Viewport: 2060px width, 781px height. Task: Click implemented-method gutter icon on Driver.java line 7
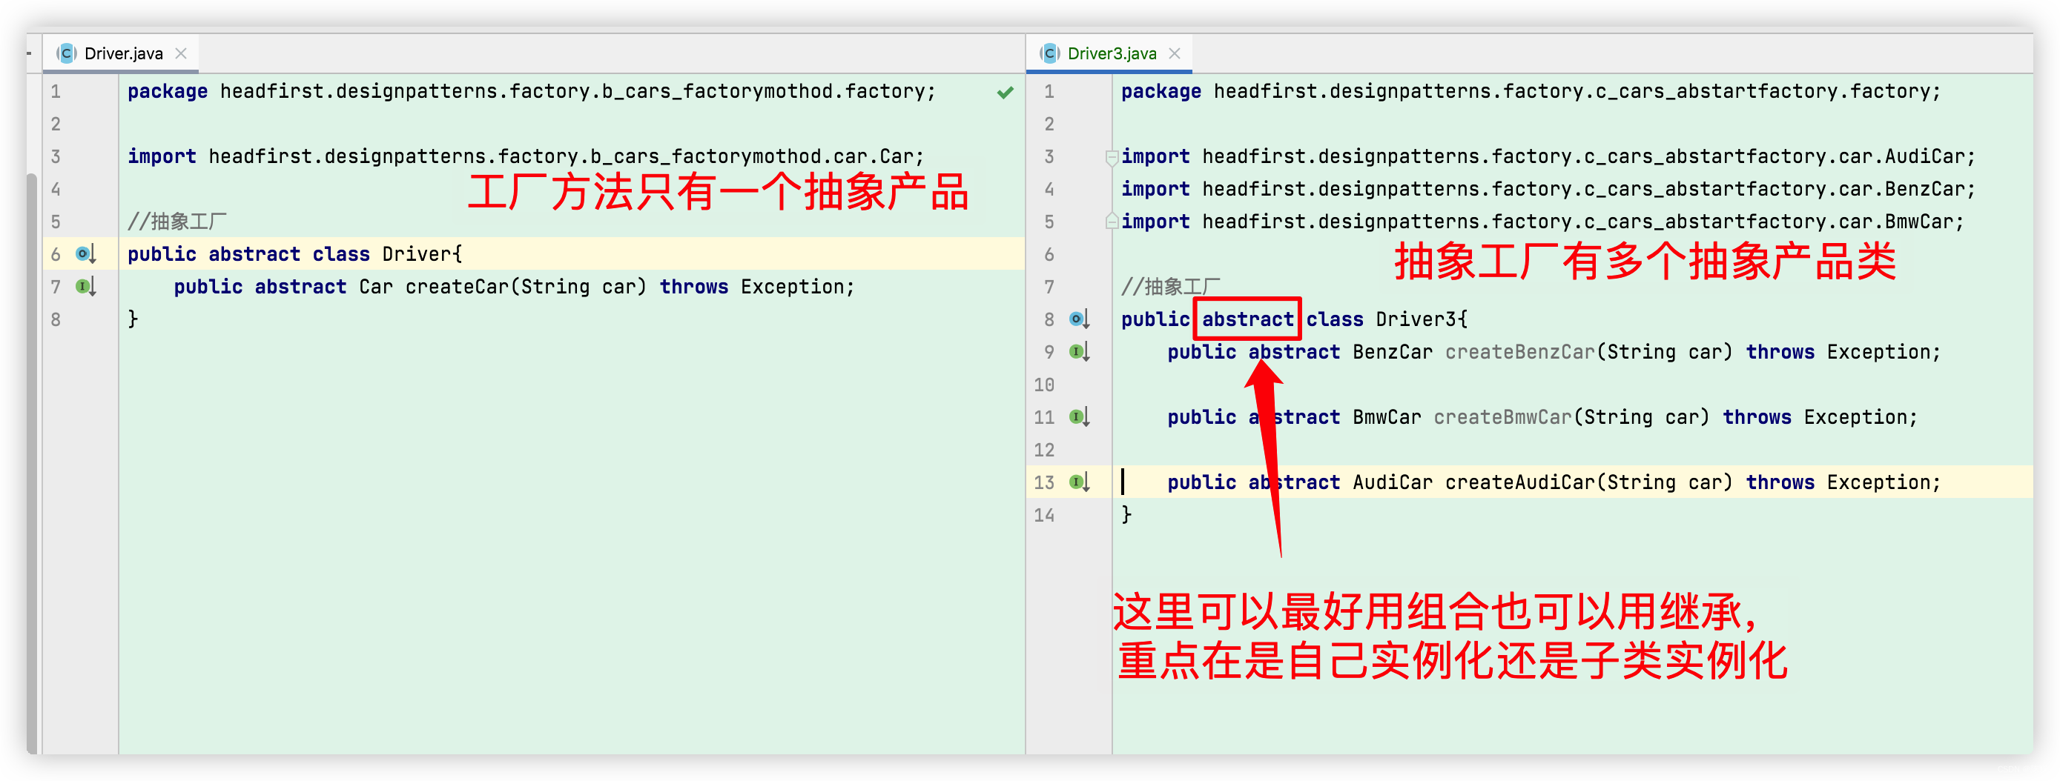pos(85,287)
